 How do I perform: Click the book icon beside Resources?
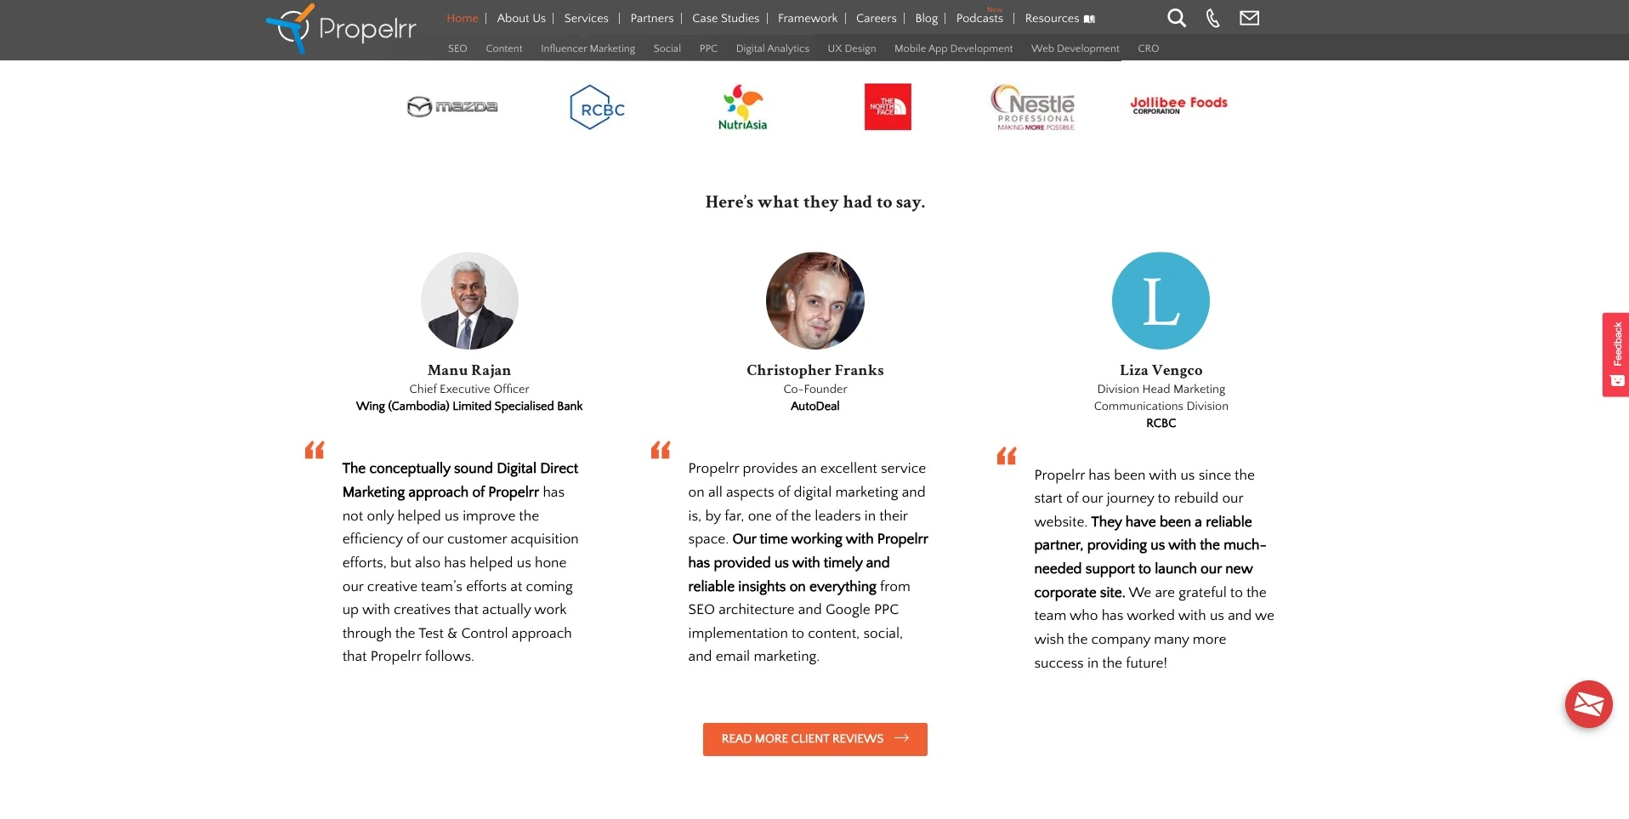[x=1089, y=19]
